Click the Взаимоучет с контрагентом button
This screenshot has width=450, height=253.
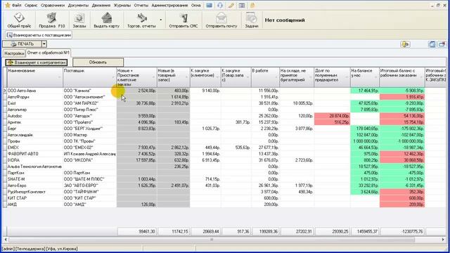36,63
